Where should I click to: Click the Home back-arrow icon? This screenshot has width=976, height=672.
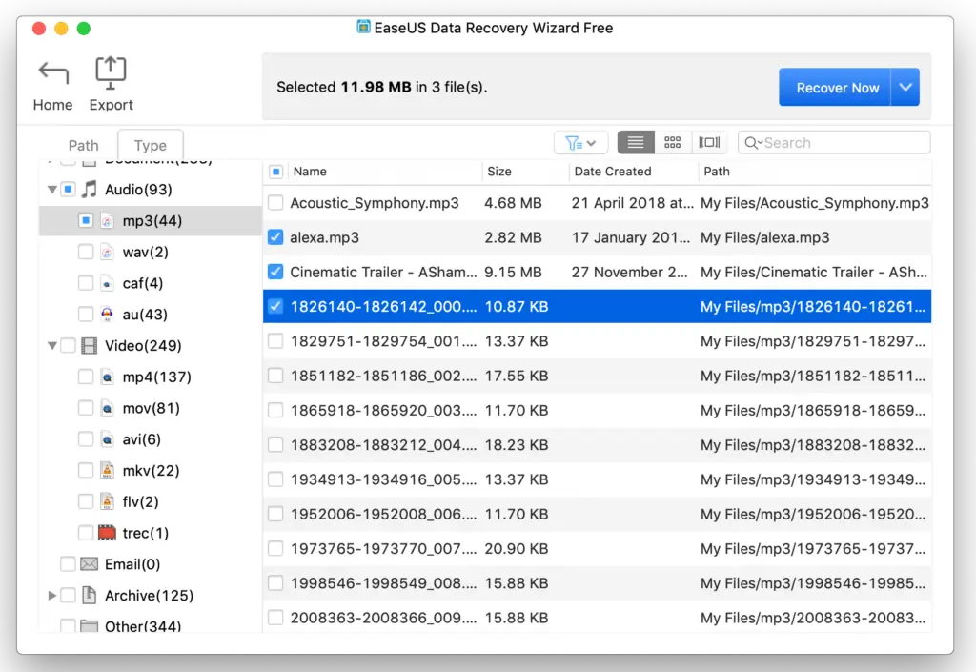[x=53, y=73]
